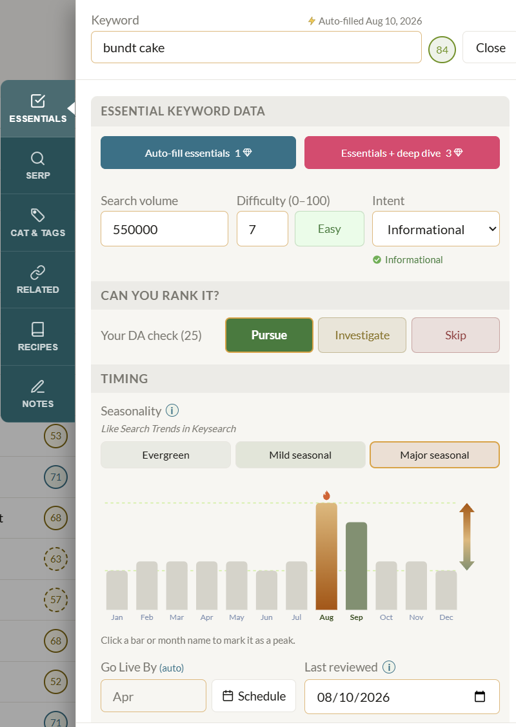
Task: Choose Evergreen seasonality
Action: coord(166,455)
